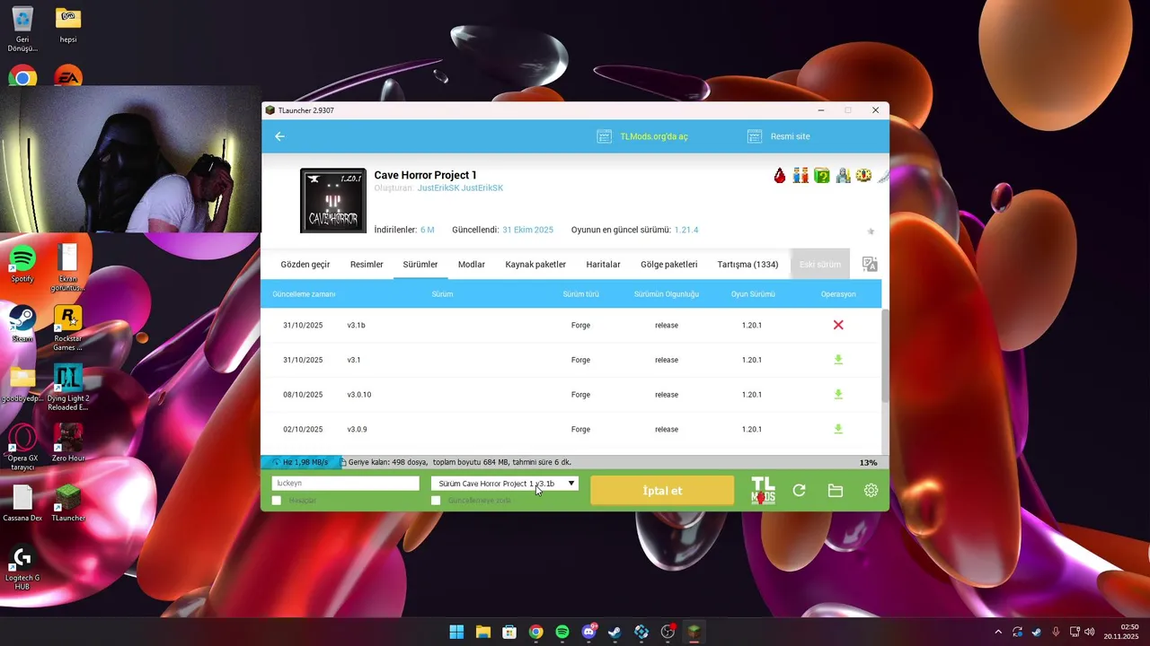Click the Güncelleme zamanı column header
1150x646 pixels.
tap(304, 294)
